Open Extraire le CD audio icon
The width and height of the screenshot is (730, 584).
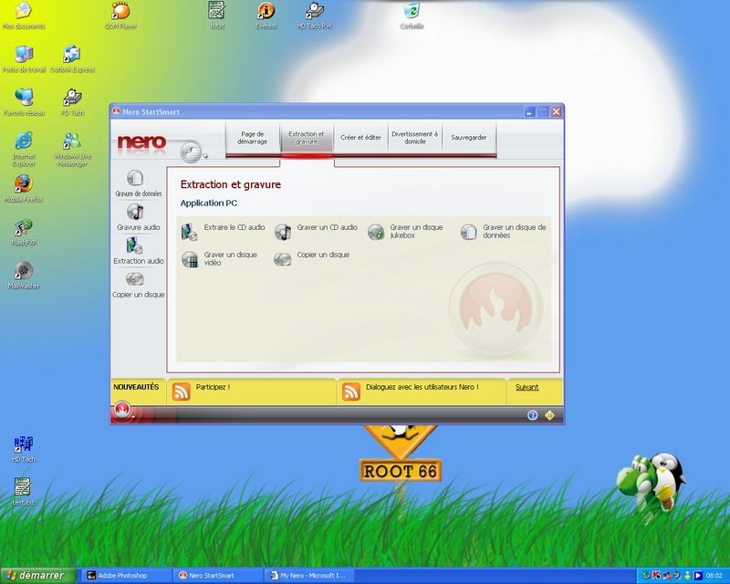[x=190, y=232]
